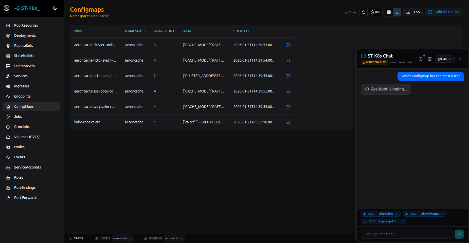The height and width of the screenshot is (243, 469).
Task: Add aeroncache-cluster-config to chat
Action: [x=288, y=45]
